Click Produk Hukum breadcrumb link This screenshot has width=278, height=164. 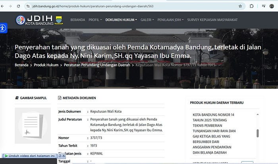pos(46,65)
